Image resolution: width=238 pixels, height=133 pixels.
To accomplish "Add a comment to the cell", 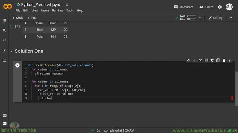I will click(x=206, y=61).
